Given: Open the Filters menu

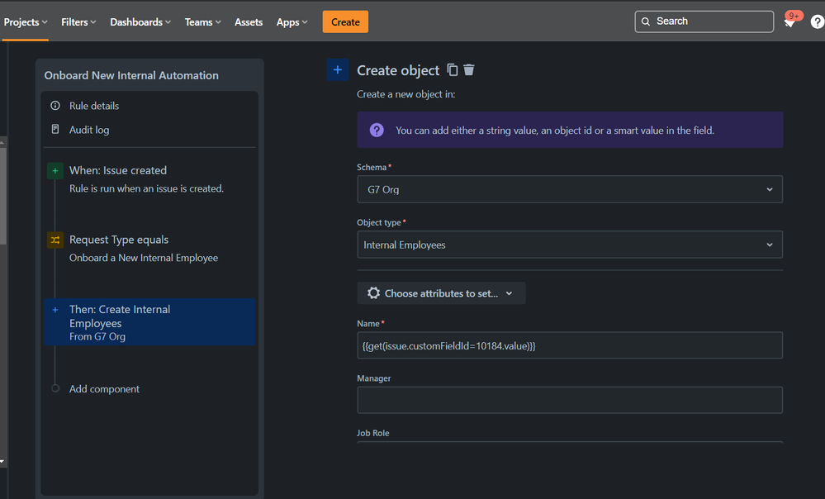Looking at the screenshot, I should coord(78,22).
